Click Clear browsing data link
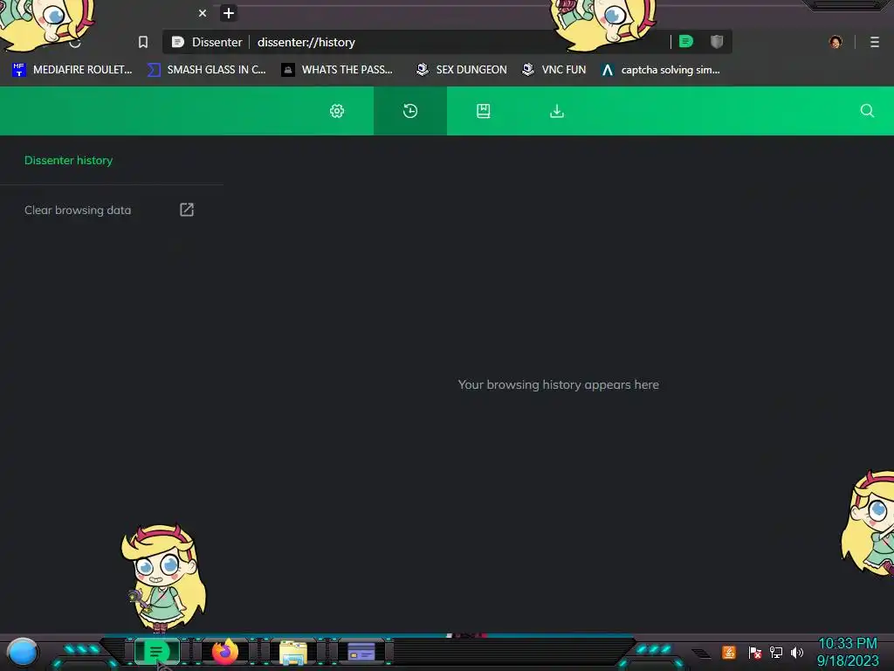 pos(78,210)
